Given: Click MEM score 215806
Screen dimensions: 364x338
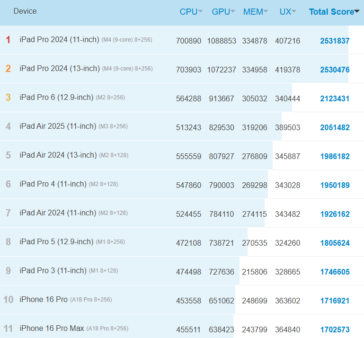Looking at the screenshot, I should (255, 272).
